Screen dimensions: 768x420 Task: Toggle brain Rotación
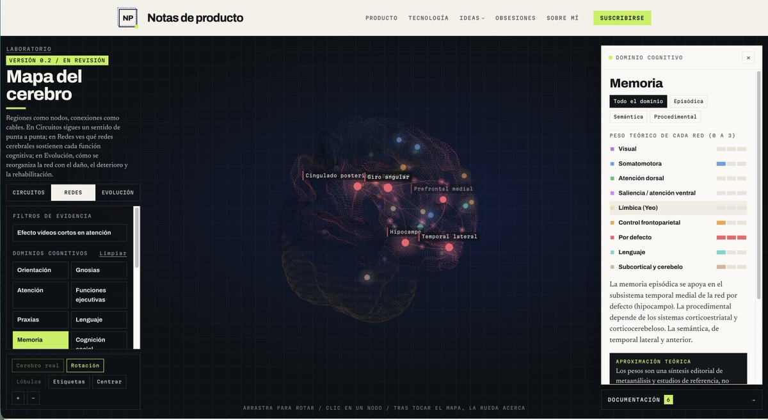click(85, 366)
